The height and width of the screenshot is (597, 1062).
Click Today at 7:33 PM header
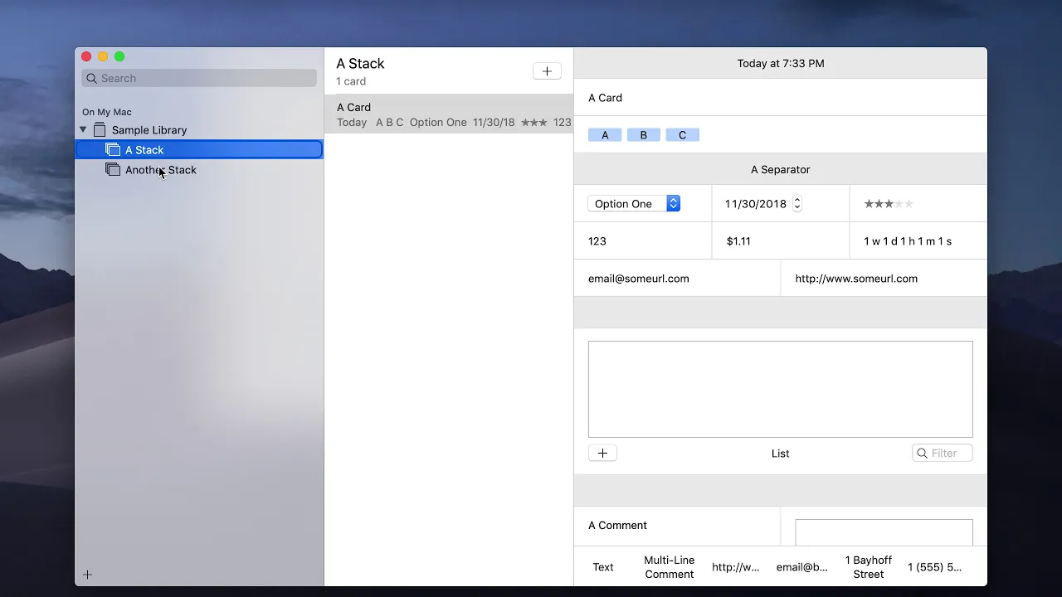point(781,63)
